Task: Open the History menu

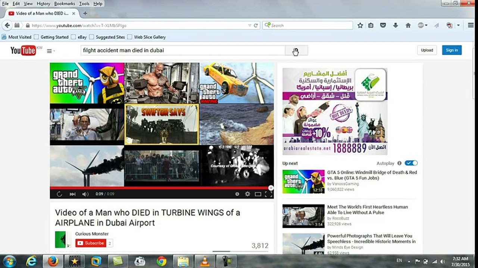Action: (43, 4)
